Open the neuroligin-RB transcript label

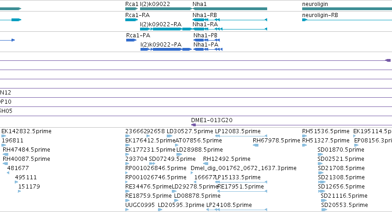[x=320, y=15]
